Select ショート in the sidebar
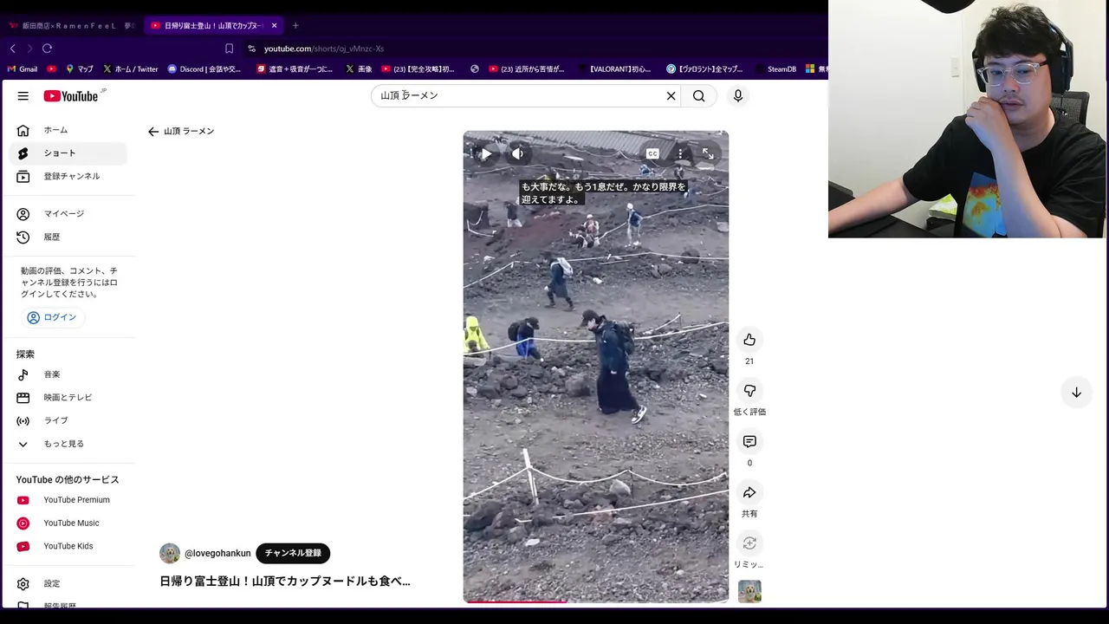The image size is (1109, 624). click(x=68, y=153)
